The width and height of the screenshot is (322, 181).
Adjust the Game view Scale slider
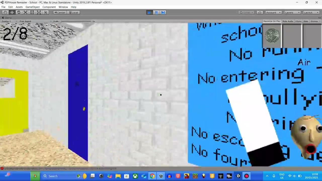click(x=76, y=21)
